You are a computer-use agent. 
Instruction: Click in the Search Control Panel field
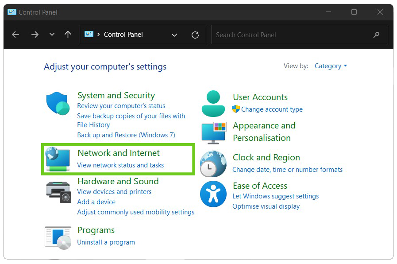click(292, 35)
